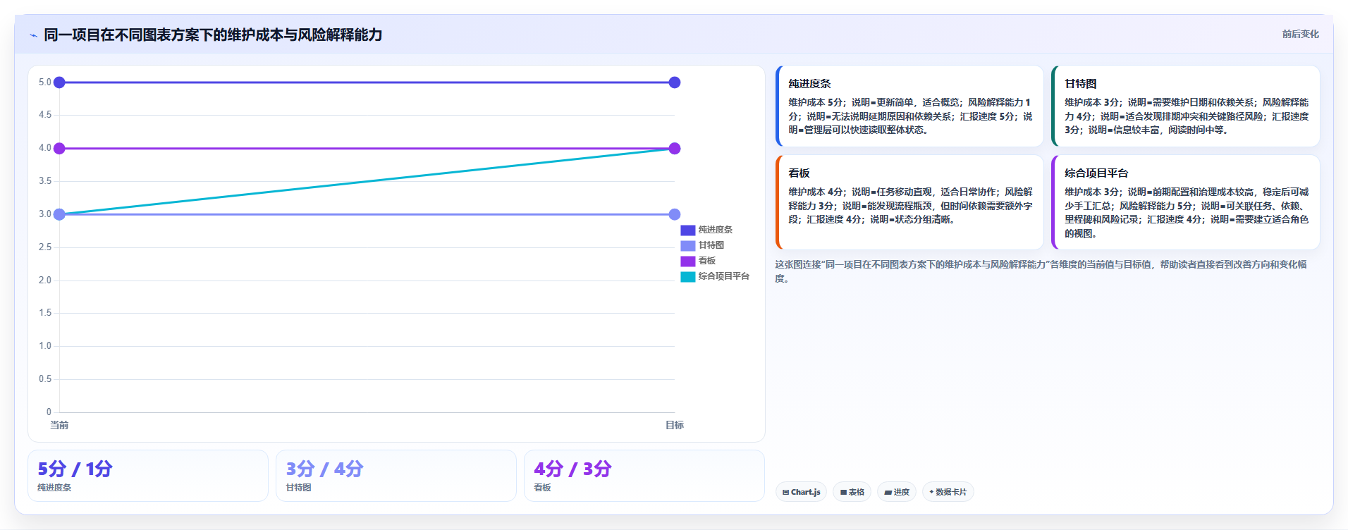
Task: Click the 甘特图 legend label
Action: [711, 245]
